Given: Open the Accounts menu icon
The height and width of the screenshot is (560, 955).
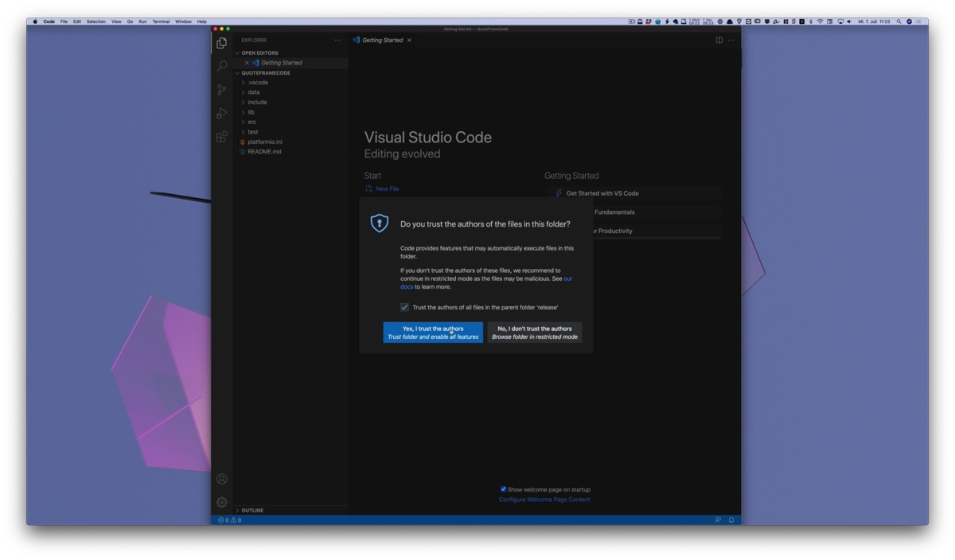Looking at the screenshot, I should click(222, 479).
